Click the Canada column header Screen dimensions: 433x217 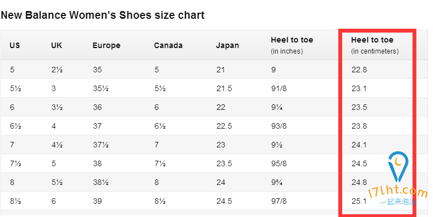pos(168,45)
